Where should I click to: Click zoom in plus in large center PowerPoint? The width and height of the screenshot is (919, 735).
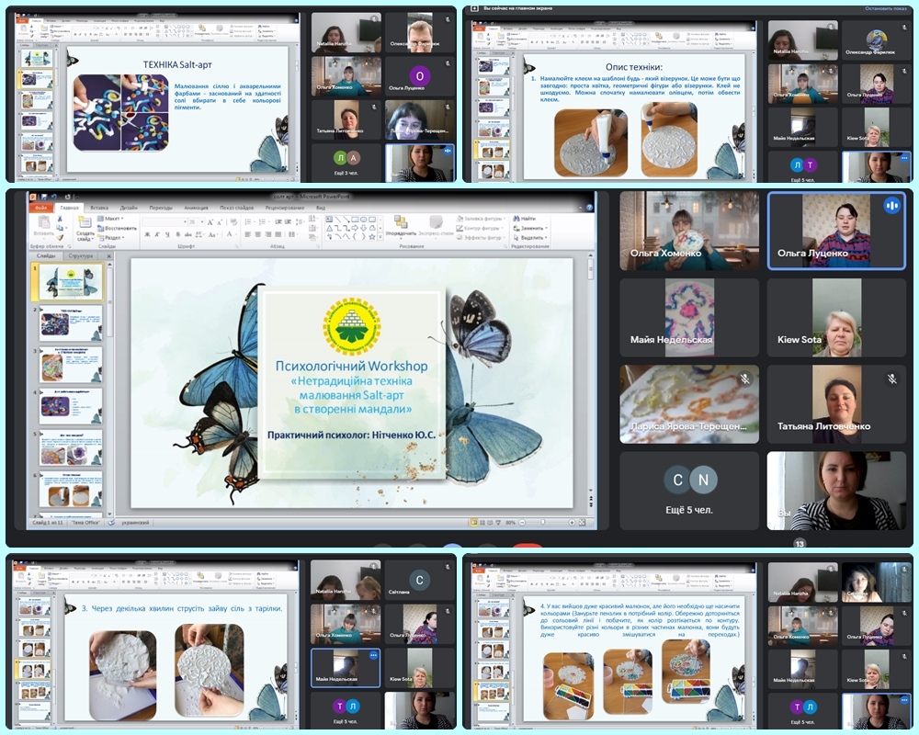[x=572, y=522]
